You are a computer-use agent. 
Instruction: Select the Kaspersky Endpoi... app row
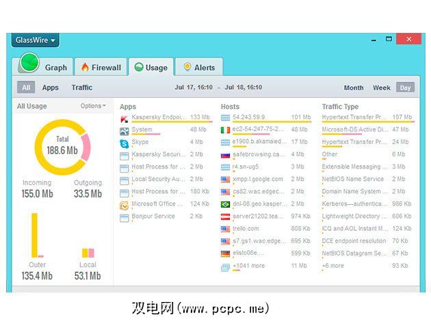pos(166,118)
